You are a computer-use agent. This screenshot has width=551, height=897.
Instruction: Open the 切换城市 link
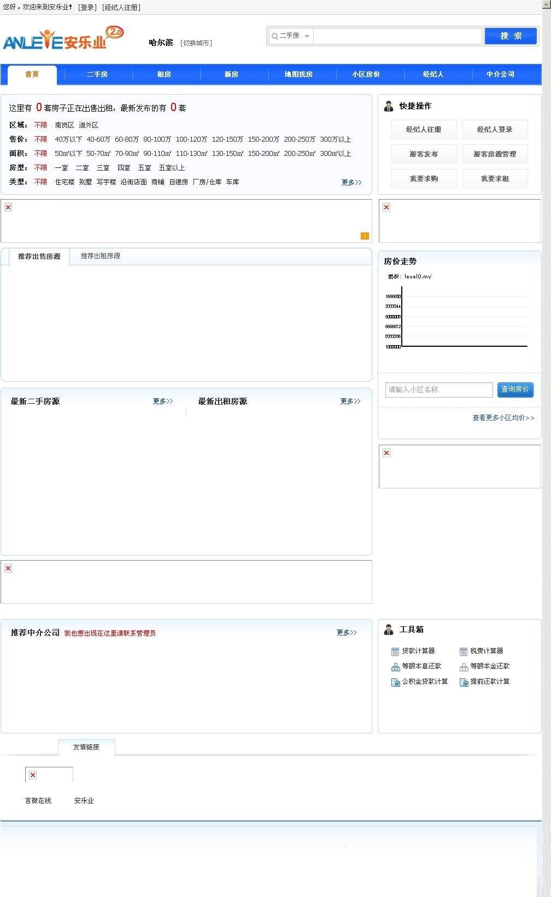(196, 43)
